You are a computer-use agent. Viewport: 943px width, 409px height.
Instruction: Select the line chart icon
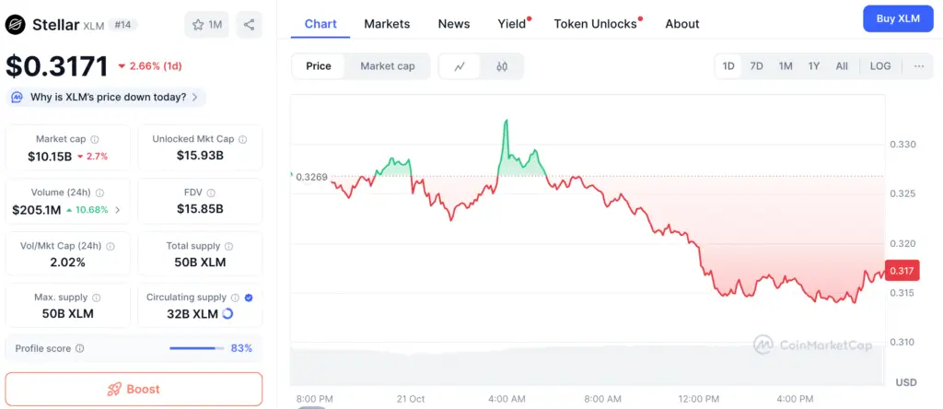pyautogui.click(x=460, y=66)
